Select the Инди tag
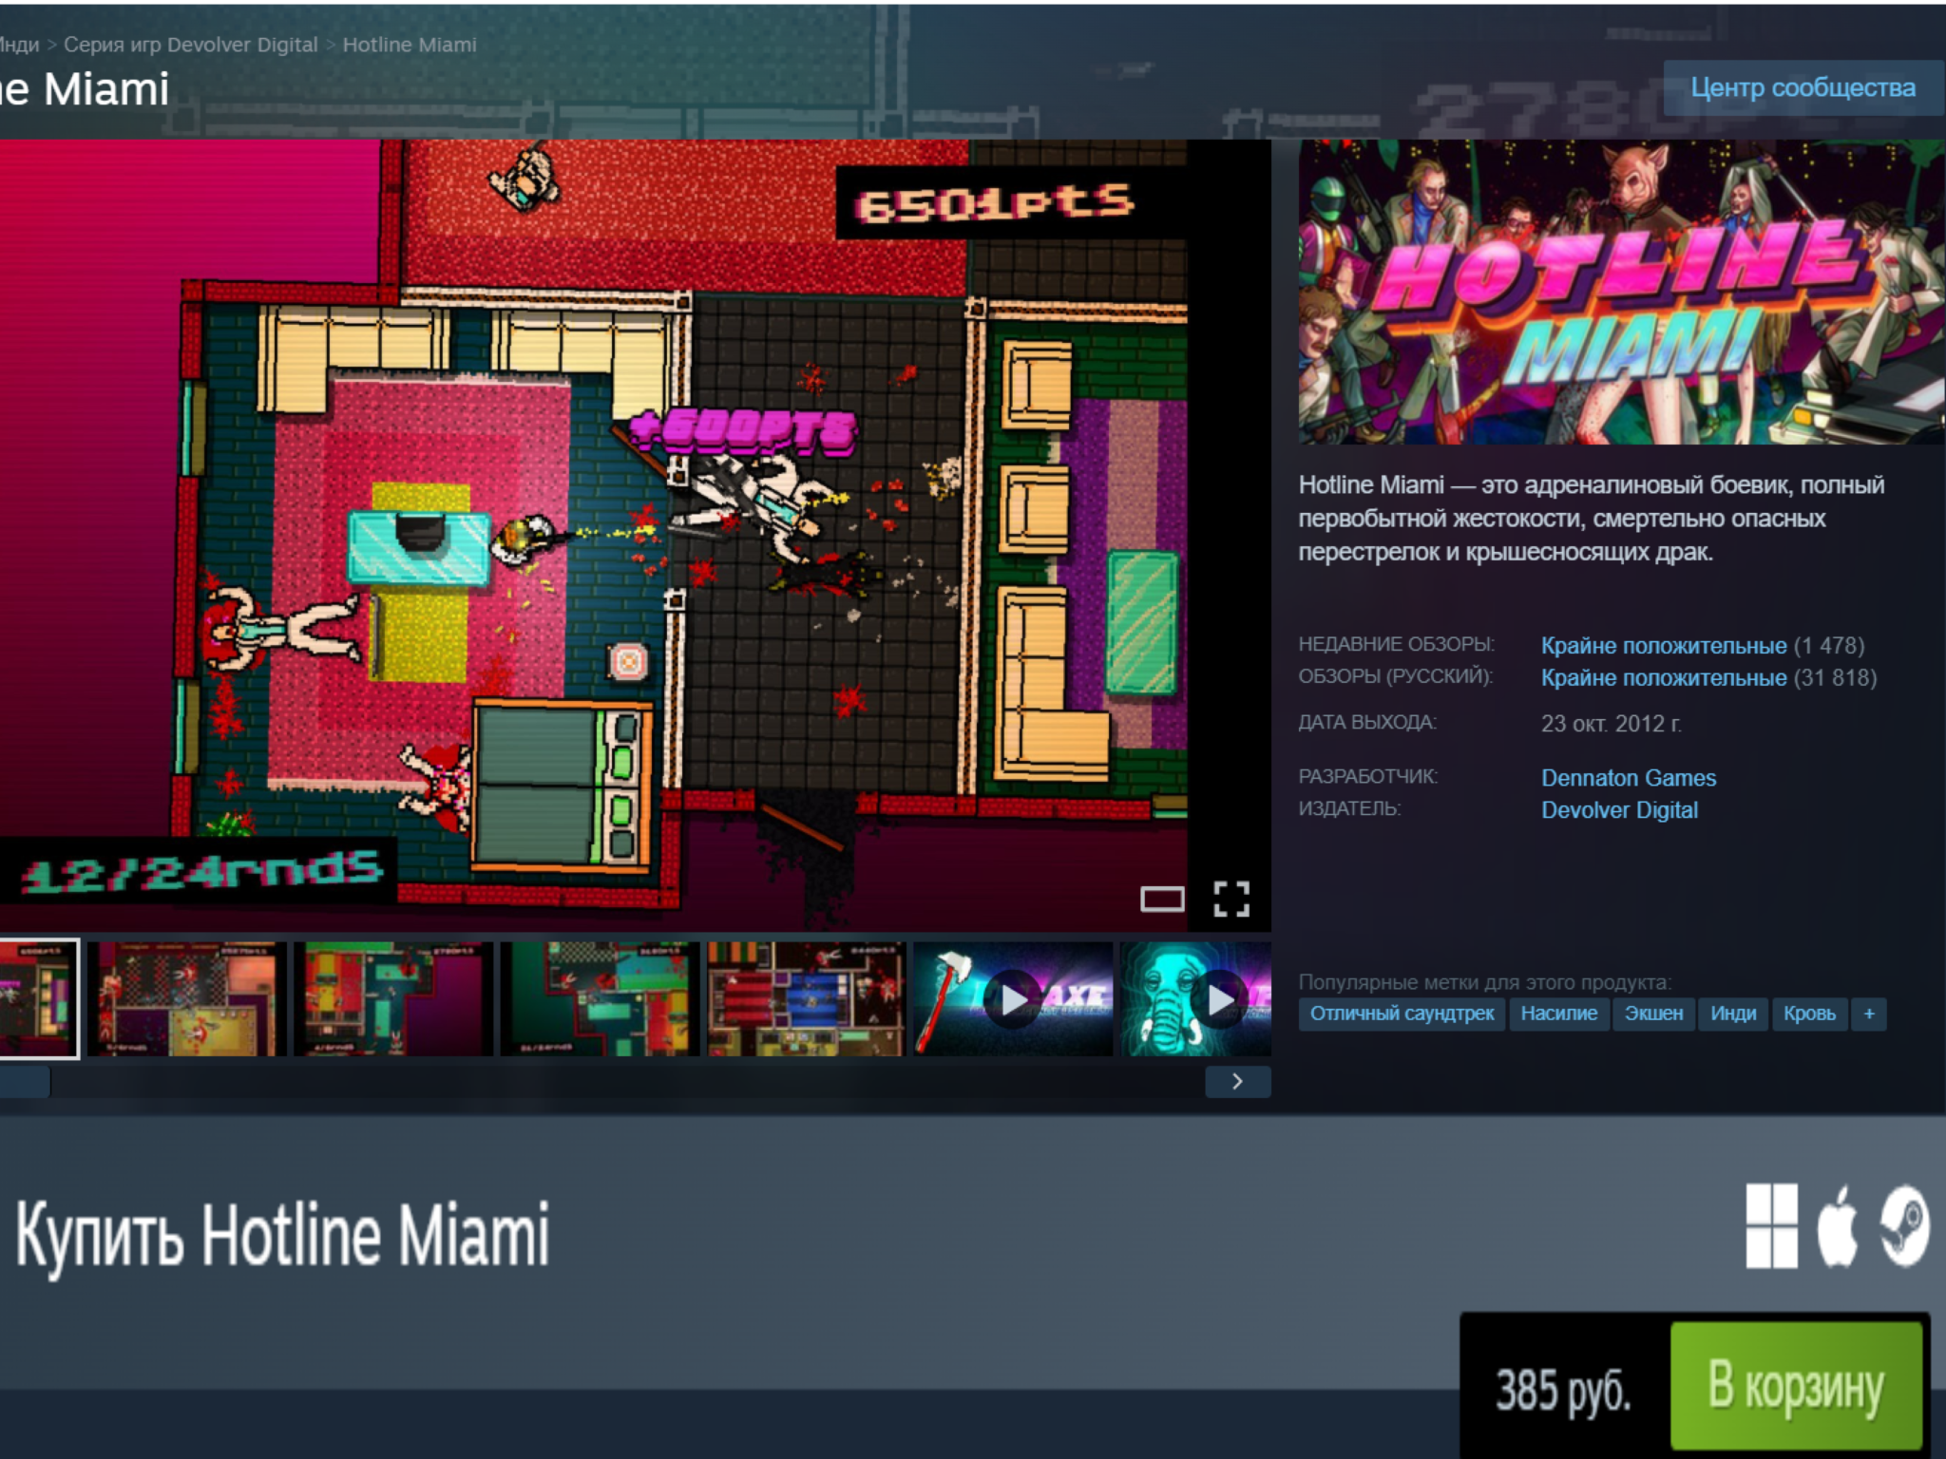The width and height of the screenshot is (1946, 1459). 1734,1014
